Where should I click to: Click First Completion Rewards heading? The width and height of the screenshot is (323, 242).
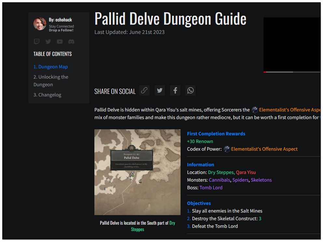tap(216, 134)
